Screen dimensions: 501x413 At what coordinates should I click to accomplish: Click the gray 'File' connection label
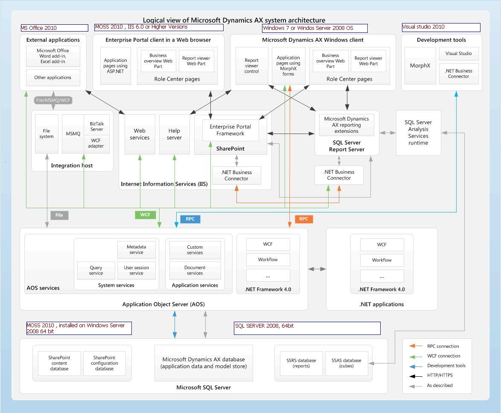[59, 215]
